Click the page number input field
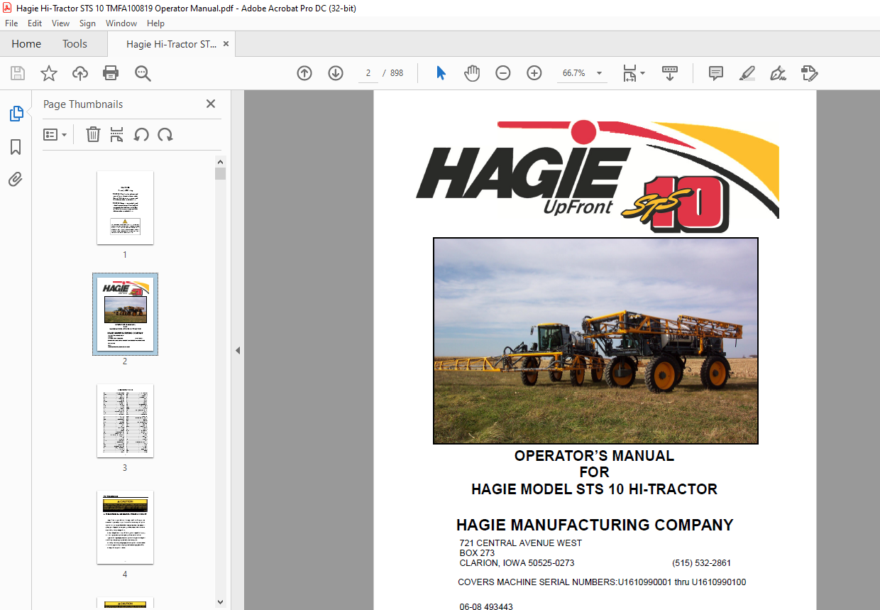Screen dimensions: 880x610 pyautogui.click(x=368, y=73)
